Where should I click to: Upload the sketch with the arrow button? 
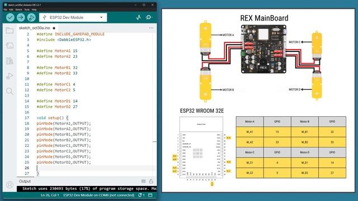click(x=21, y=17)
